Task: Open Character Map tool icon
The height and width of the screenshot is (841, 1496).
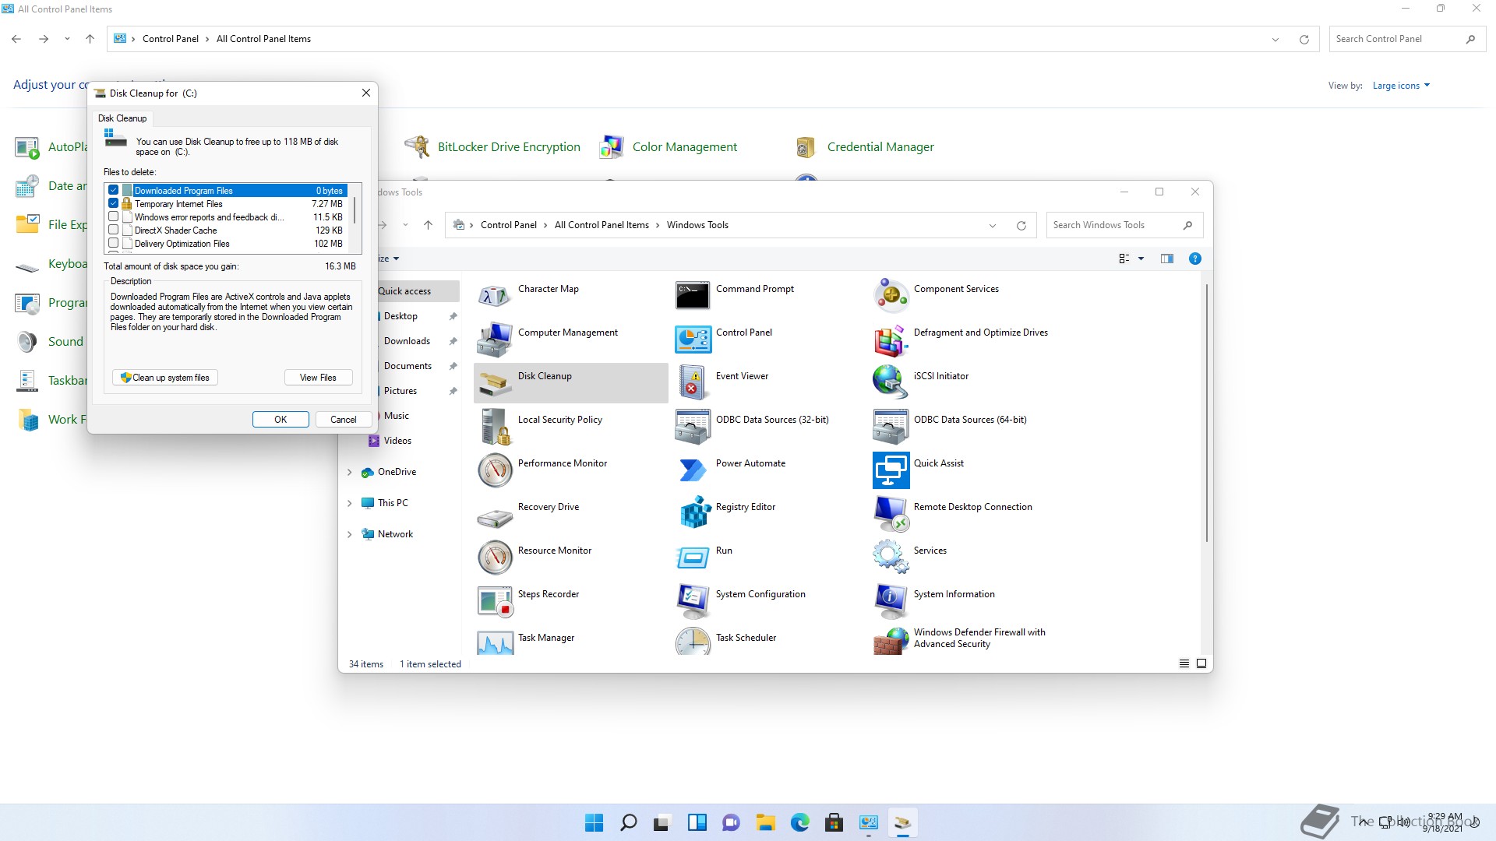Action: pos(495,297)
